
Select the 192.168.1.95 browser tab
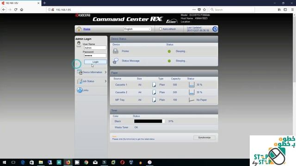click(x=20, y=3)
